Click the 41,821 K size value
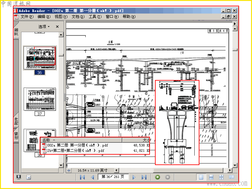The height and width of the screenshot is (189, 252). click(x=141, y=151)
